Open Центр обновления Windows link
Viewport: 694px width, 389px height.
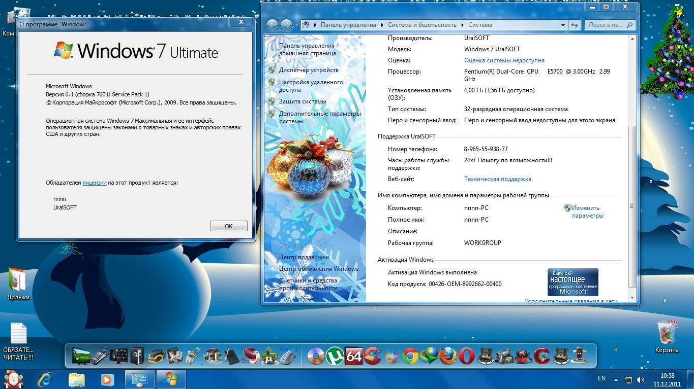[x=318, y=269]
